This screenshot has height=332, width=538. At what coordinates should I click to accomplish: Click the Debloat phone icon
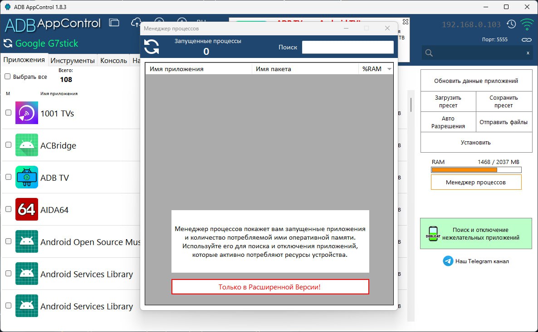[x=433, y=234]
